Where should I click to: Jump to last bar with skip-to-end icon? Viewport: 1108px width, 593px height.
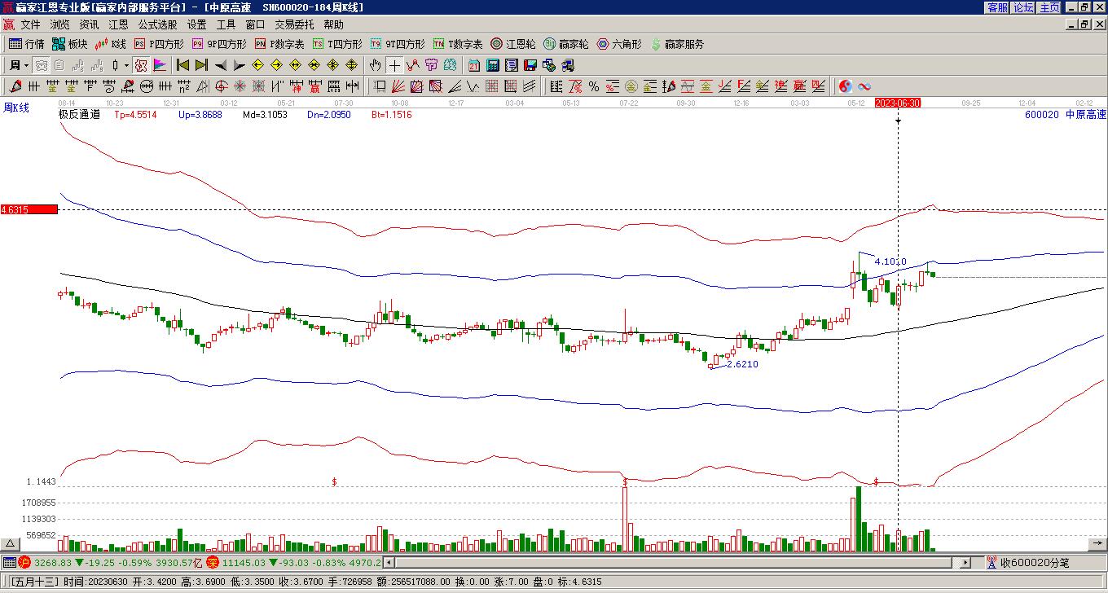[201, 65]
